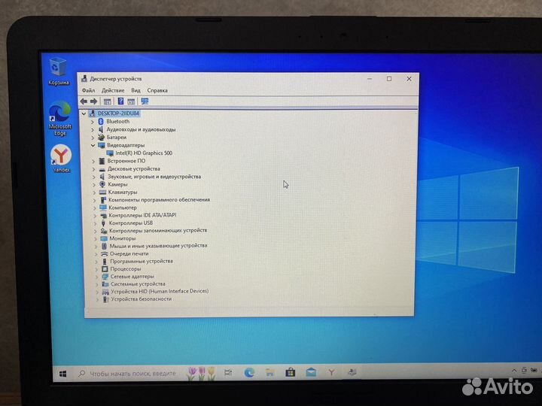Viewport: 542px width, 406px height.
Task: Select the DESKTOP-2IIDU84 root node
Action: 118,113
